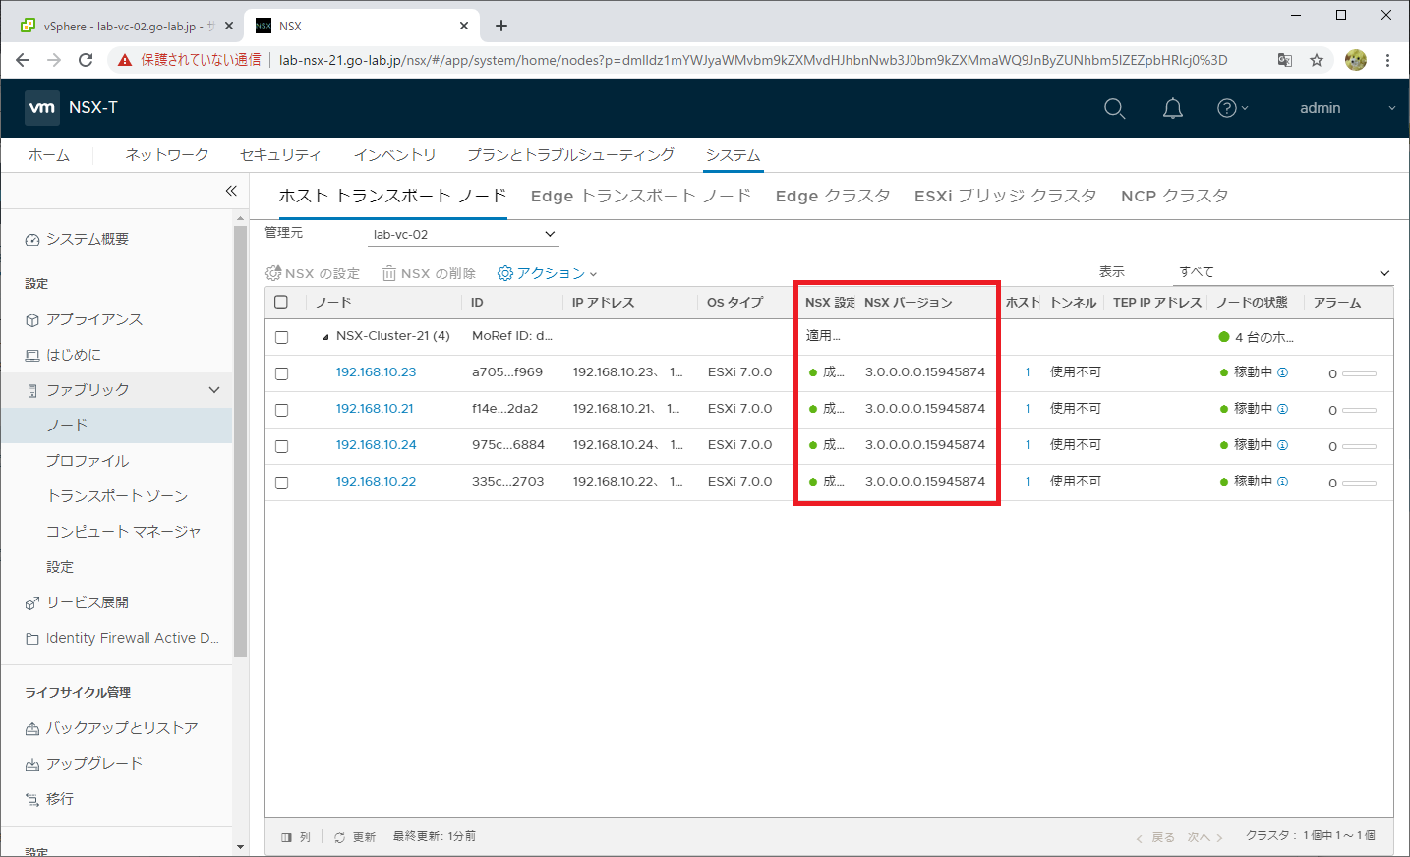The width and height of the screenshot is (1410, 857).
Task: Open Identity Firewall Active Directory sidebar item
Action: pyautogui.click(x=133, y=638)
